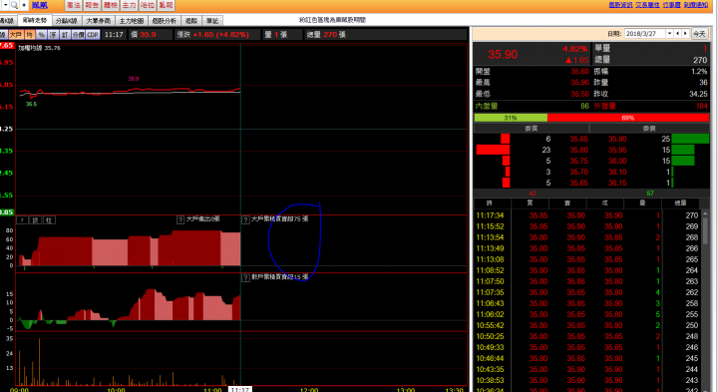Click the ? help icon beside 散戶累積買賣超15張
The width and height of the screenshot is (718, 392).
point(245,277)
